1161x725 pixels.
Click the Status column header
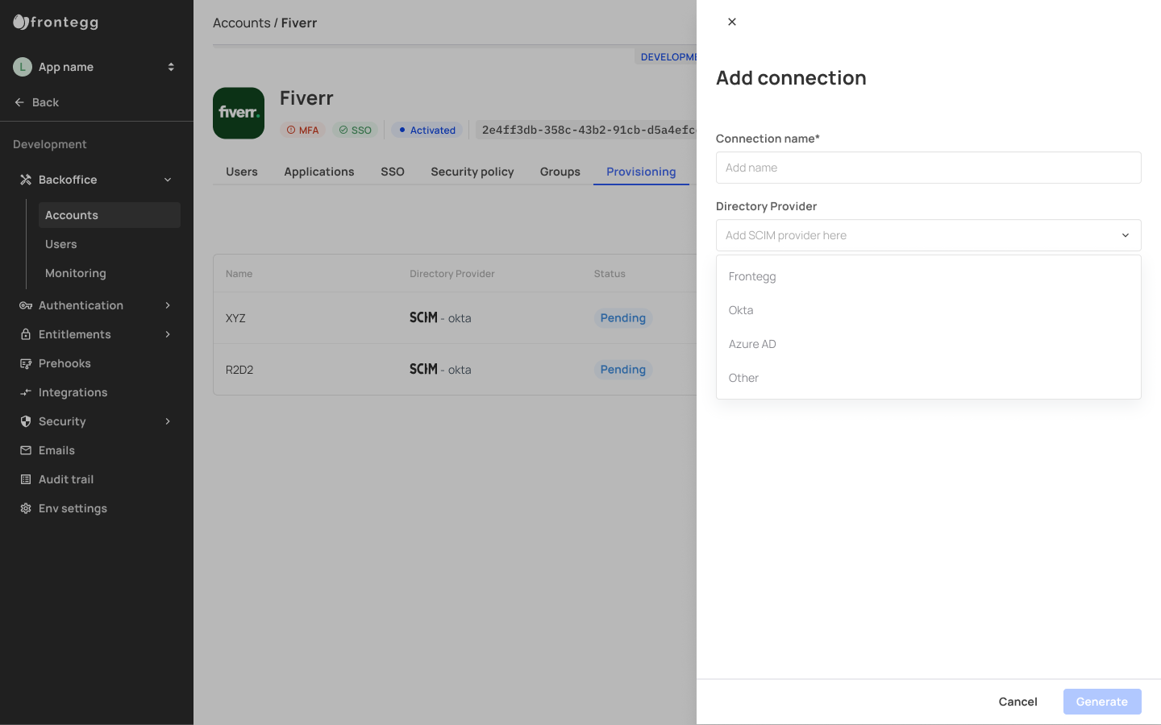point(610,274)
